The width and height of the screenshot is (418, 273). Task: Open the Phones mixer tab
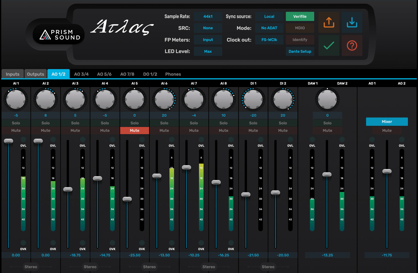[173, 74]
